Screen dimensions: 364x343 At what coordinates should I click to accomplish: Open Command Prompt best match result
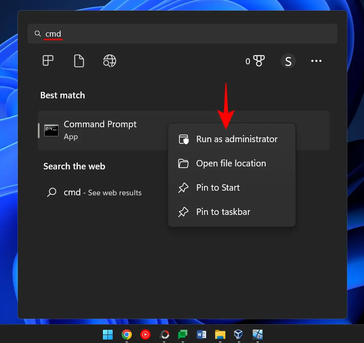[x=100, y=130]
